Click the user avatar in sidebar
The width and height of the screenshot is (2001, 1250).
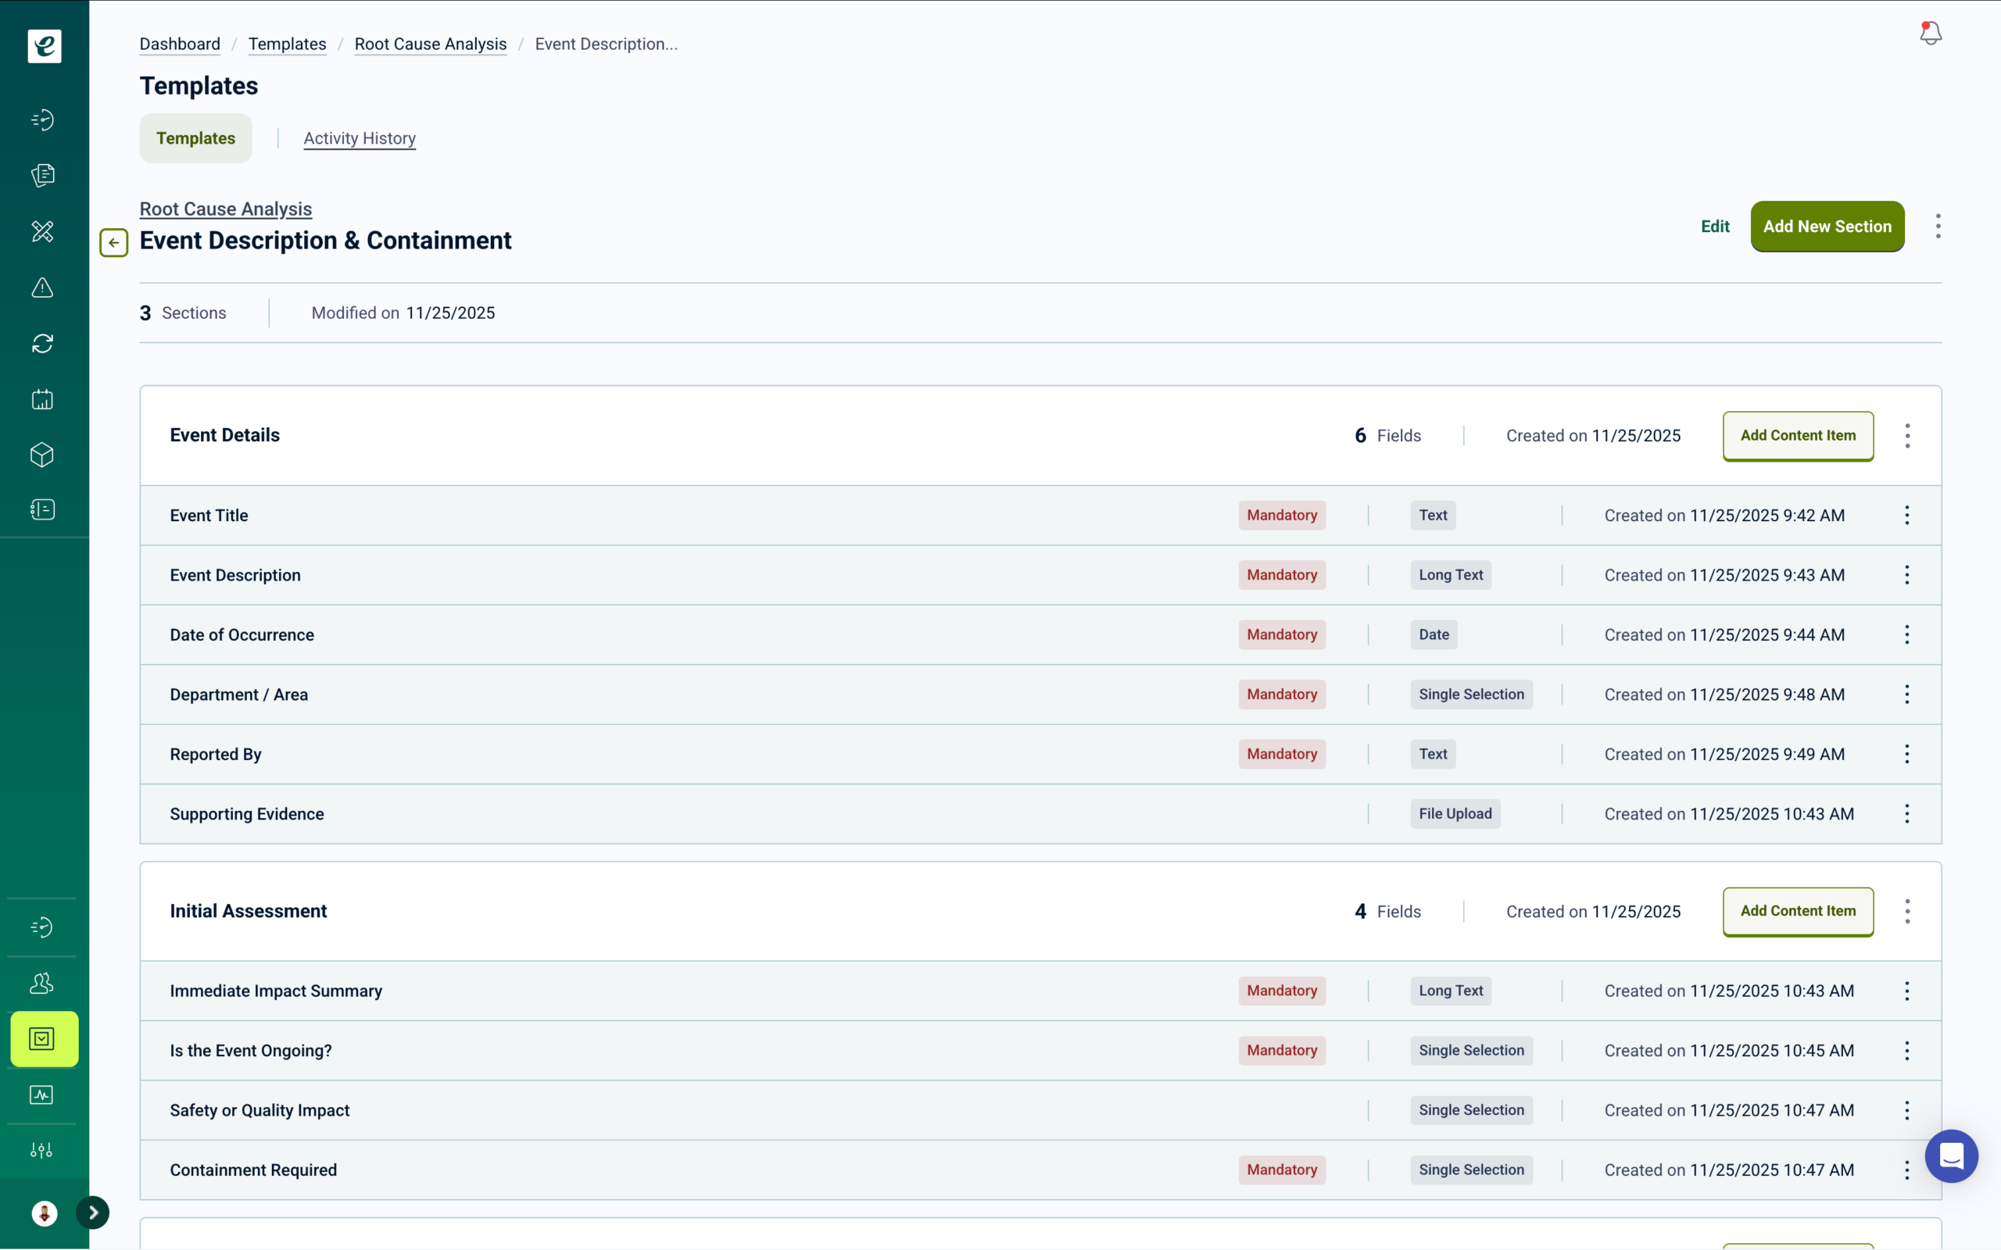coord(45,1212)
